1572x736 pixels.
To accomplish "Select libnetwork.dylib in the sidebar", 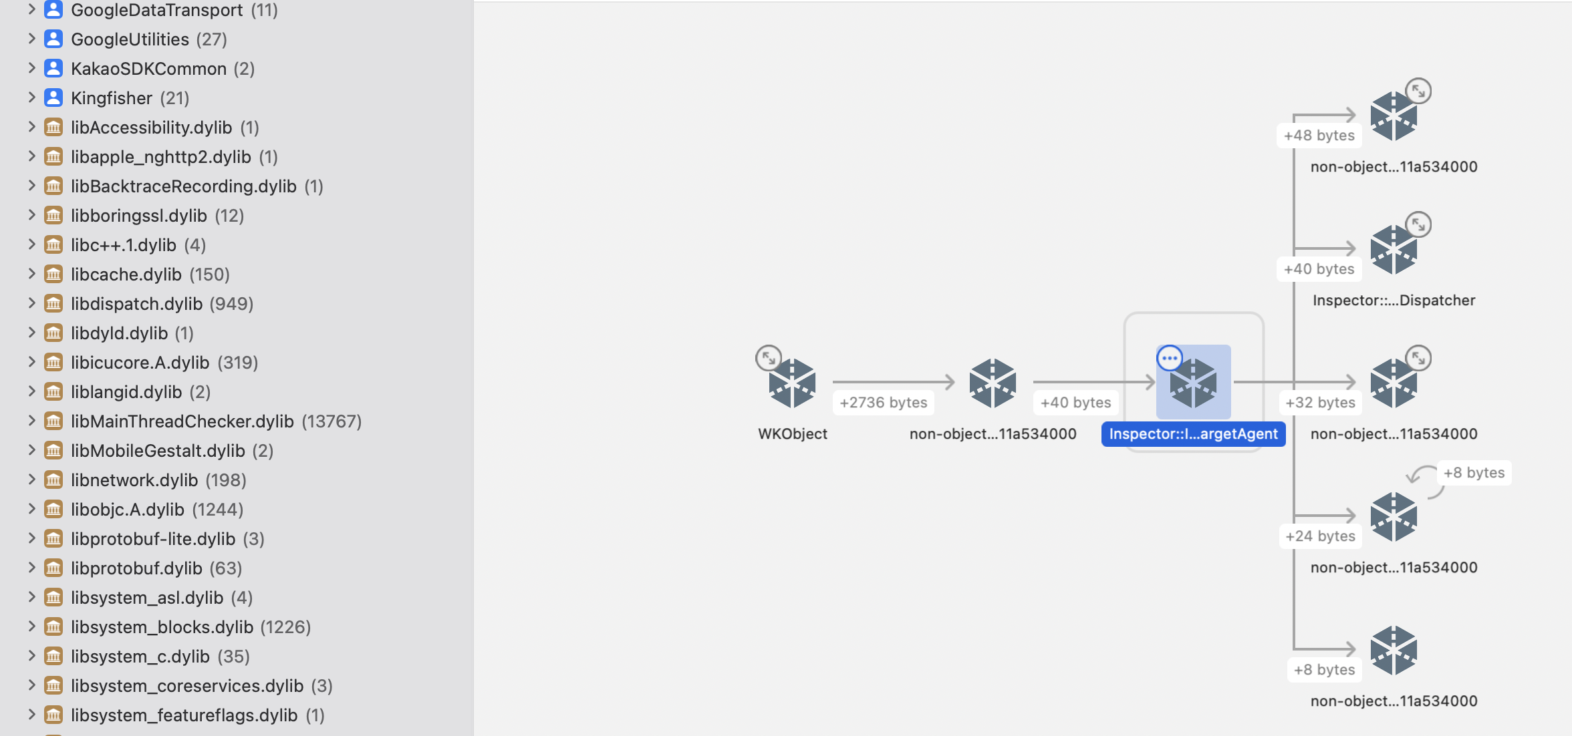I will (x=134, y=480).
